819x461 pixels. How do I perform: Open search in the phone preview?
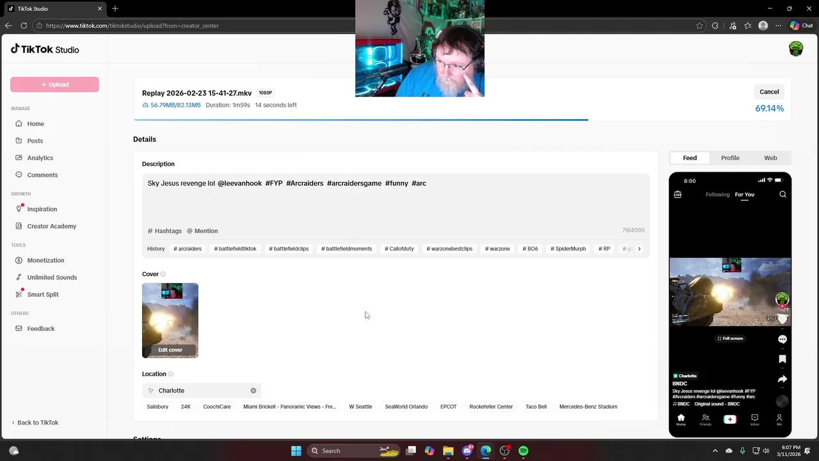pyautogui.click(x=783, y=195)
